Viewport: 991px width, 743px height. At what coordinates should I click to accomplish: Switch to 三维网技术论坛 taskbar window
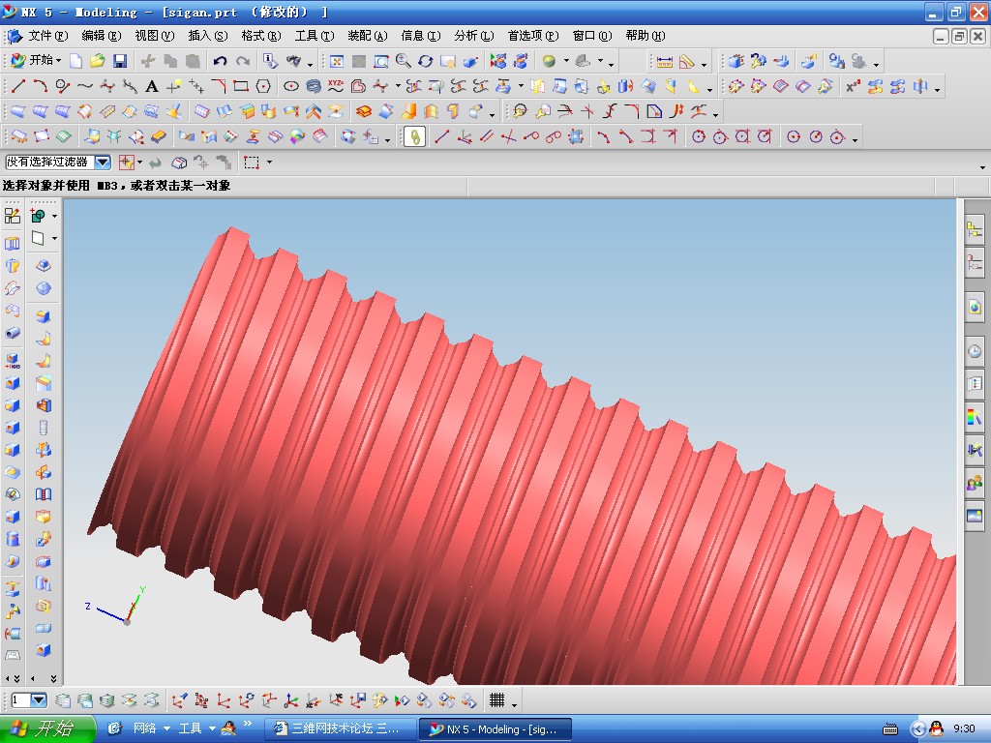pyautogui.click(x=342, y=729)
